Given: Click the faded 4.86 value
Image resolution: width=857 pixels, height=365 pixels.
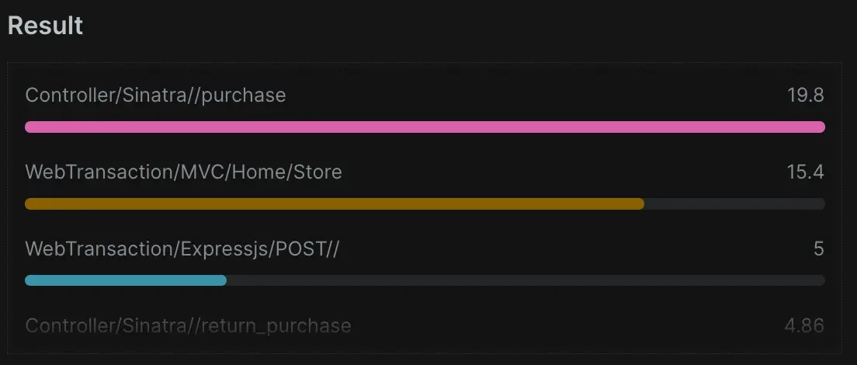Looking at the screenshot, I should (x=803, y=326).
